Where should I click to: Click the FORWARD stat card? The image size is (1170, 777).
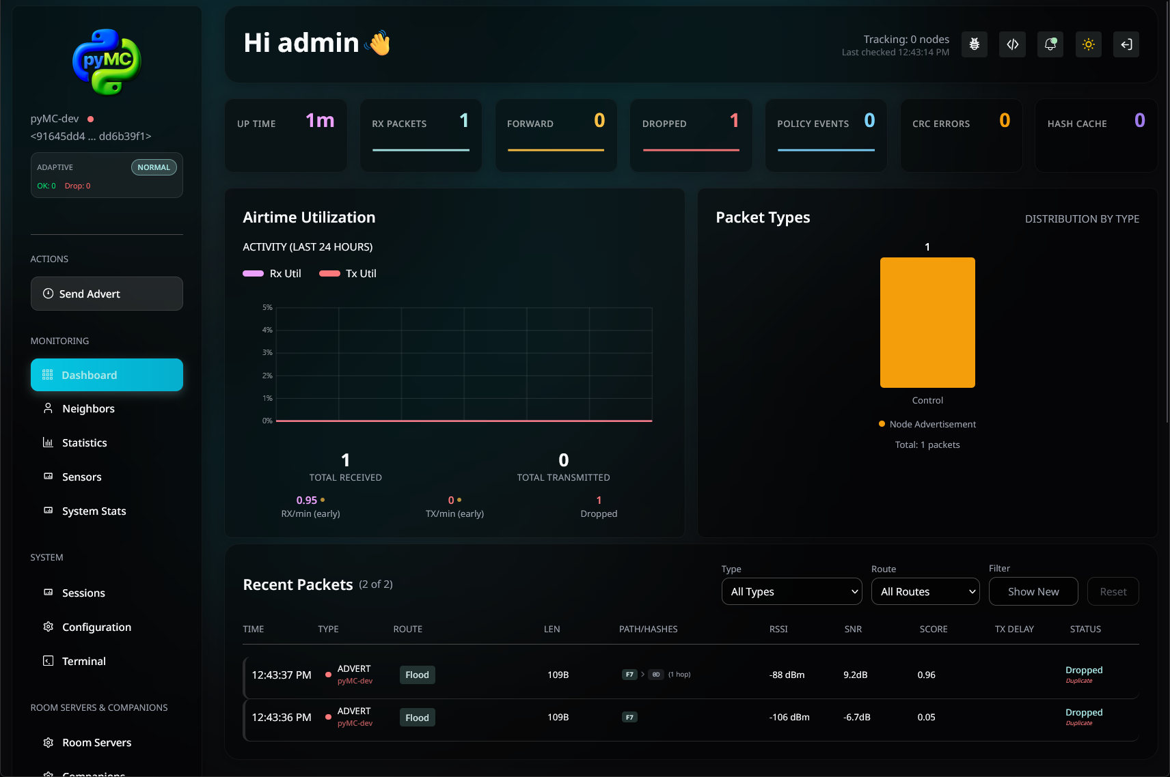[x=556, y=135]
